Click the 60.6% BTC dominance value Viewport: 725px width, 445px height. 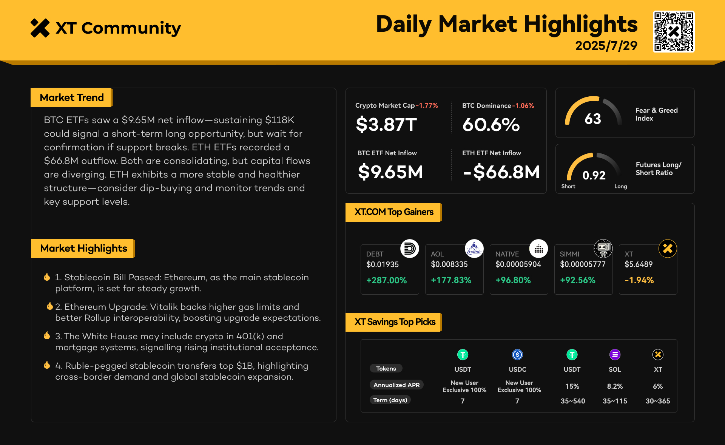point(491,124)
